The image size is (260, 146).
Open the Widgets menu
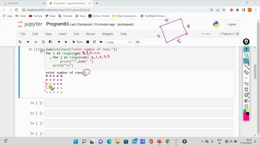pos(108,34)
